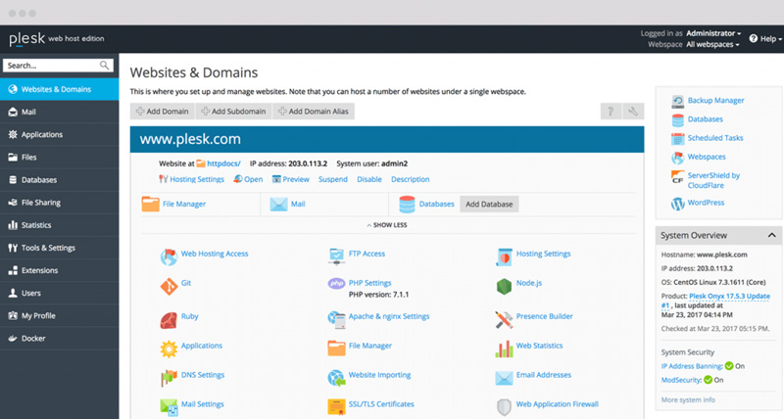Screen dimensions: 784x419
Task: Click the Plesk logo in the header
Action: click(27, 38)
